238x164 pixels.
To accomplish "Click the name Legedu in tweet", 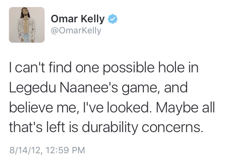I will click(x=32, y=88).
